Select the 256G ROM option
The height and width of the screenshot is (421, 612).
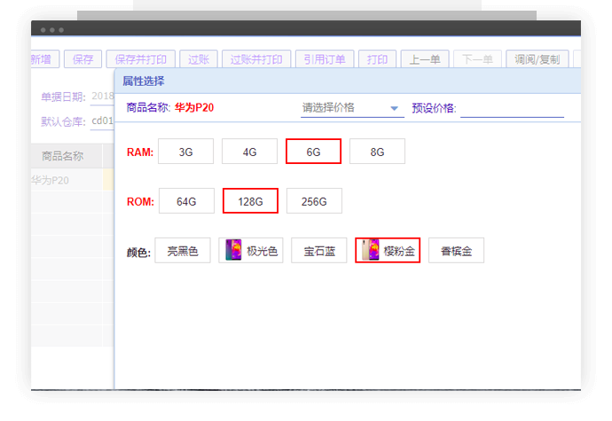tap(314, 201)
